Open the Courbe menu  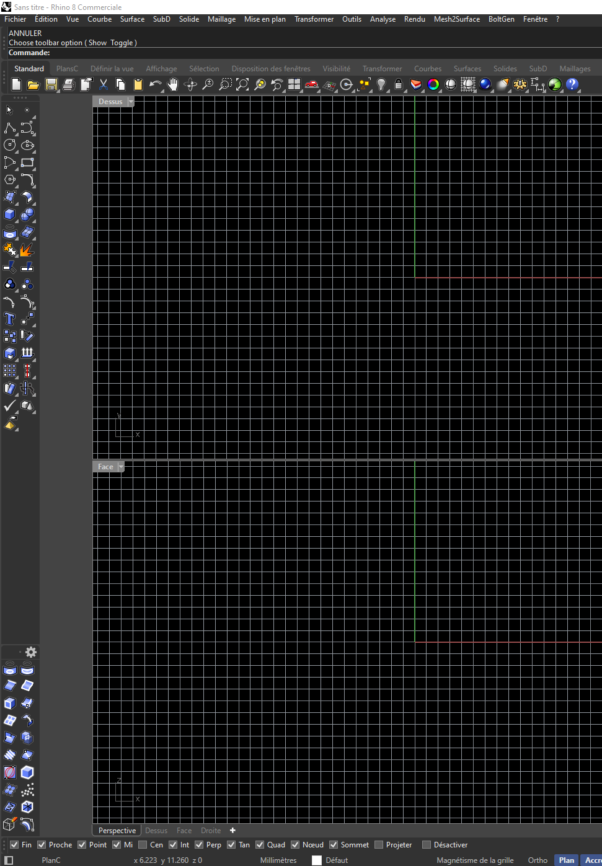click(x=100, y=19)
